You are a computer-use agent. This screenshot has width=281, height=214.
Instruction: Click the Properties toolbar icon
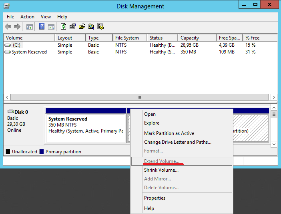[x=72, y=27]
